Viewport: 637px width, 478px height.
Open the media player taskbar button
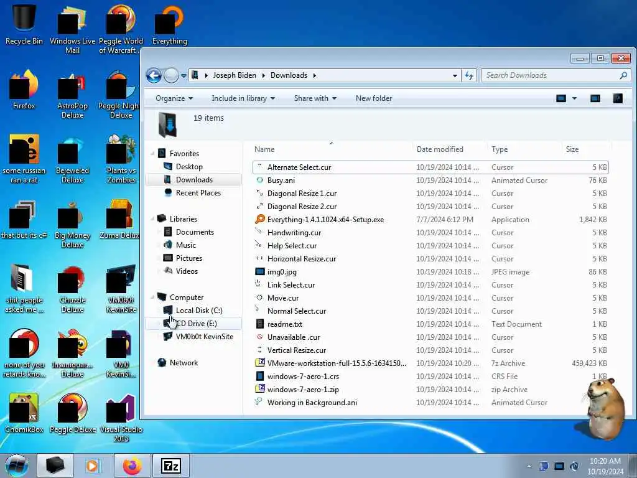[x=93, y=466]
